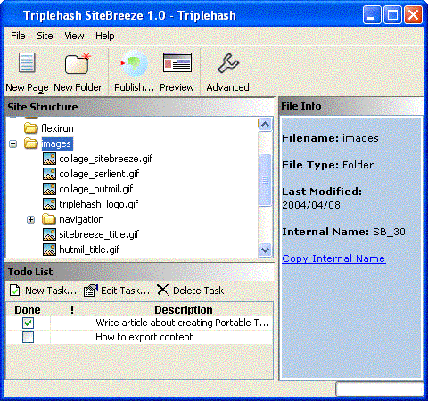Click the Edit Task... button label
Viewport: 428px width, 401px height.
tap(126, 291)
